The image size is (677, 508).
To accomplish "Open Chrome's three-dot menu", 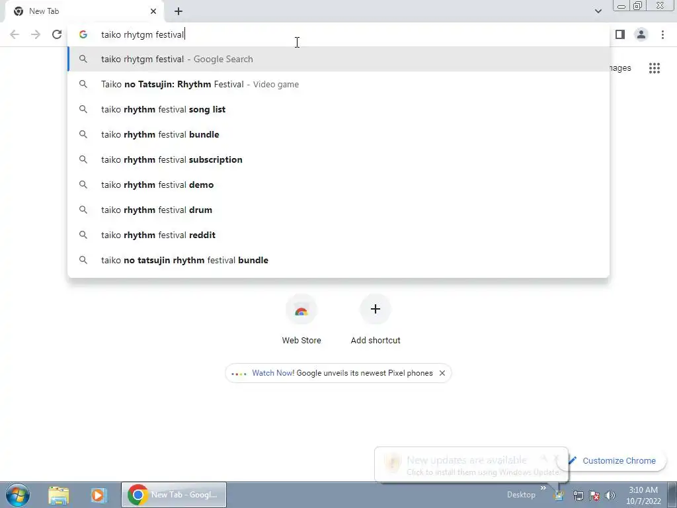I will click(x=662, y=34).
